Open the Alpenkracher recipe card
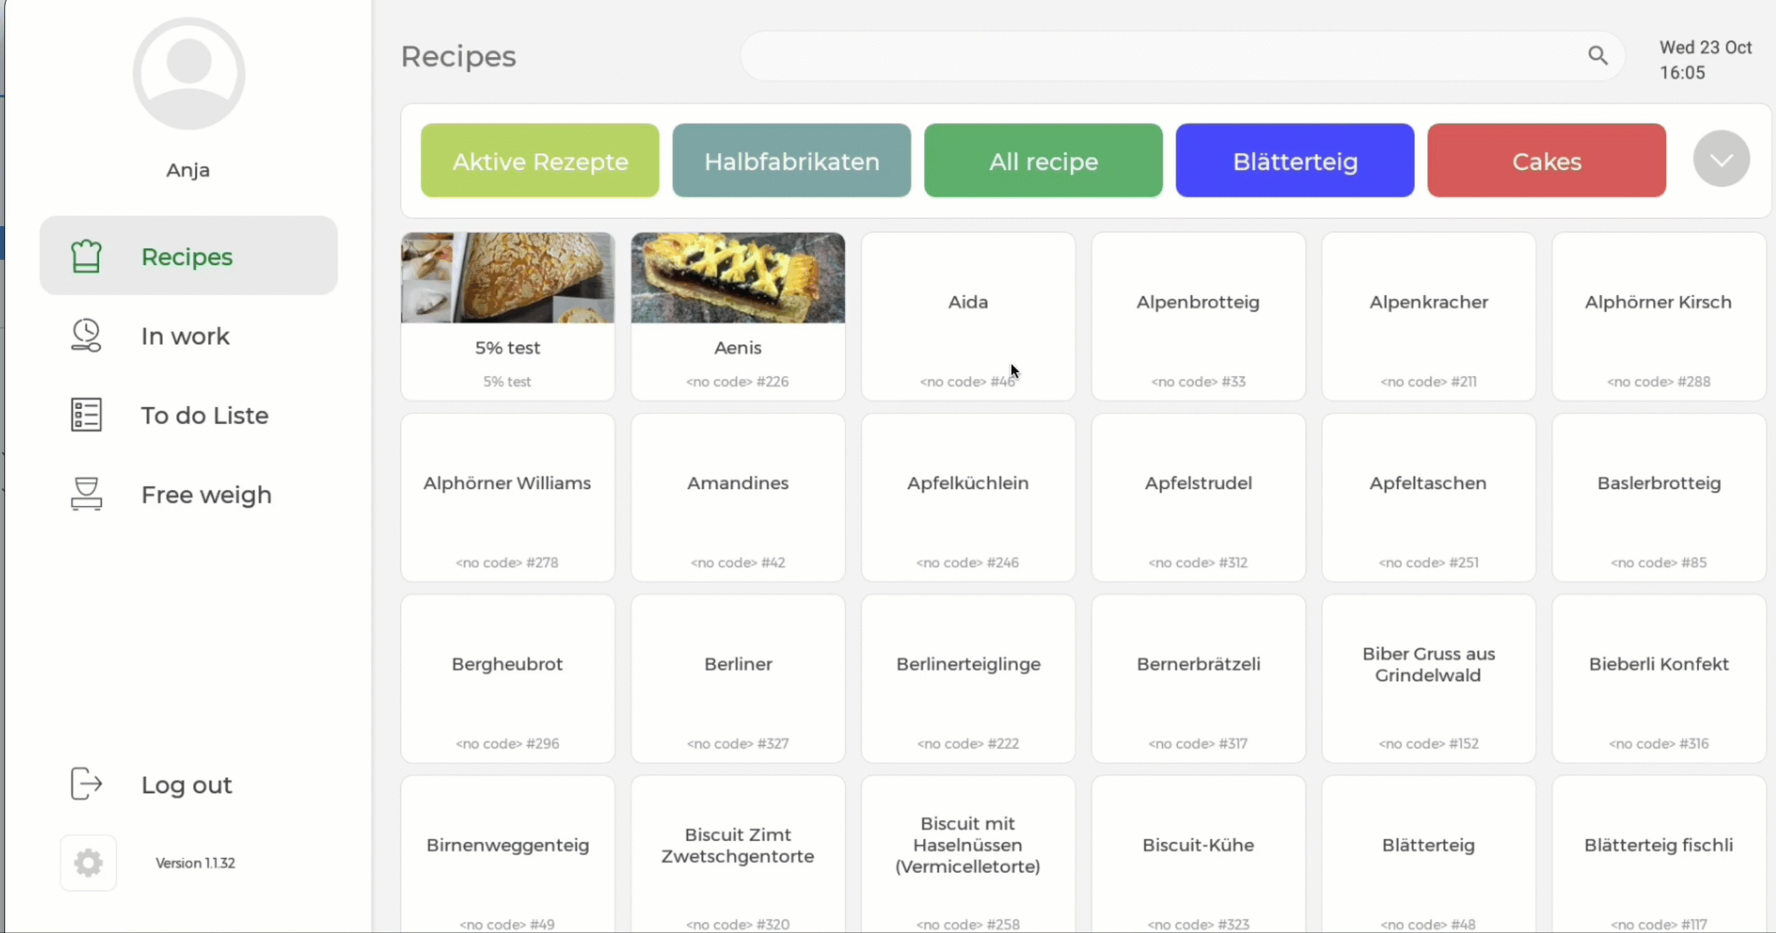 (x=1429, y=317)
